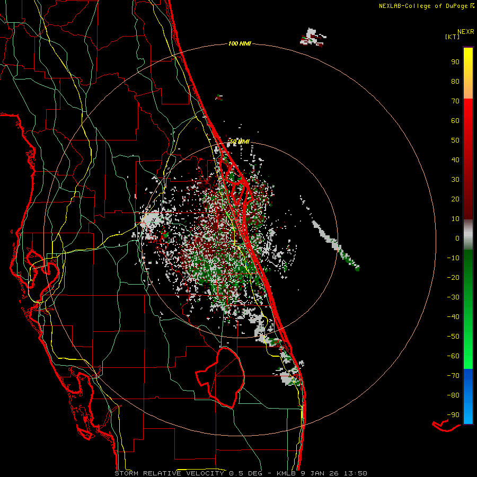Image resolution: width=477 pixels, height=477 pixels.
Task: Click the isolated offshore echo beyond 100 NMI ring
Action: [x=312, y=38]
